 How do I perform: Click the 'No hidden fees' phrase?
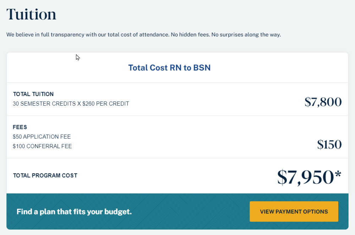190,35
